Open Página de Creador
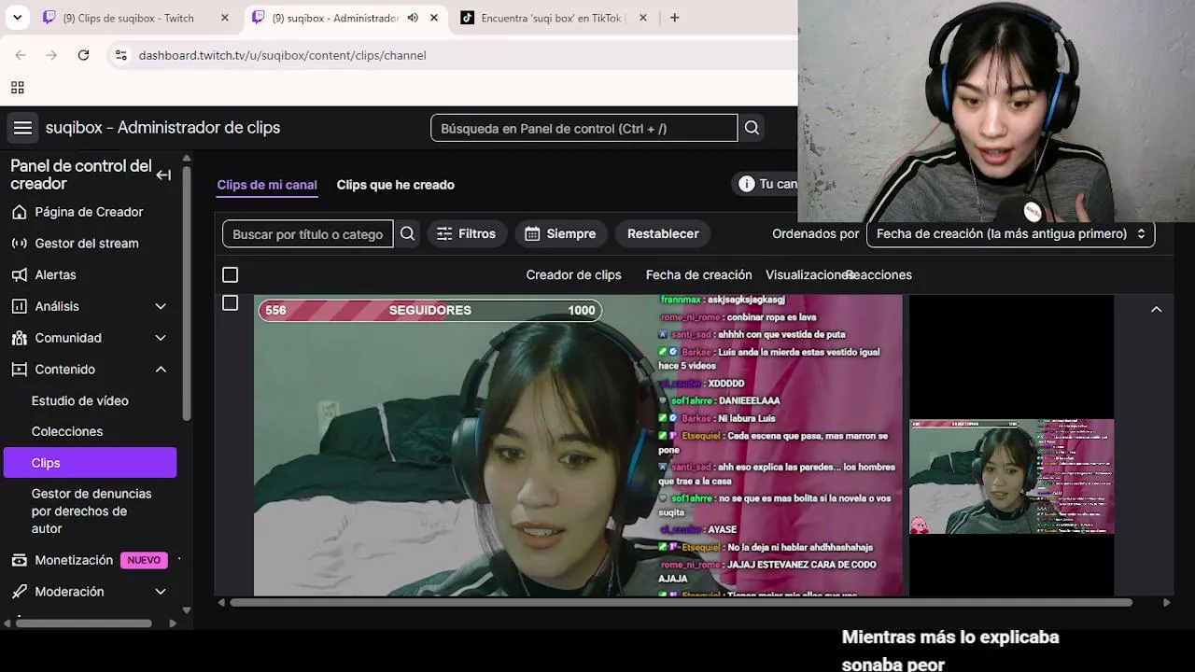The height and width of the screenshot is (672, 1195). 90,212
